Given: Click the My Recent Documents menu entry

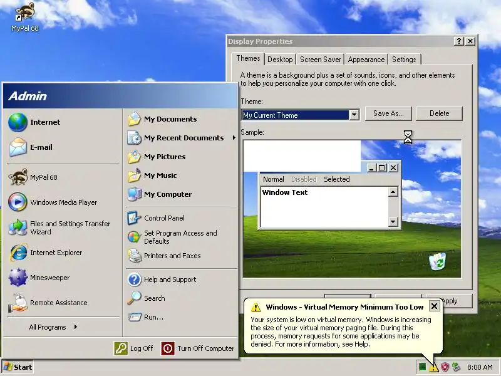Looking at the screenshot, I should click(x=182, y=138).
